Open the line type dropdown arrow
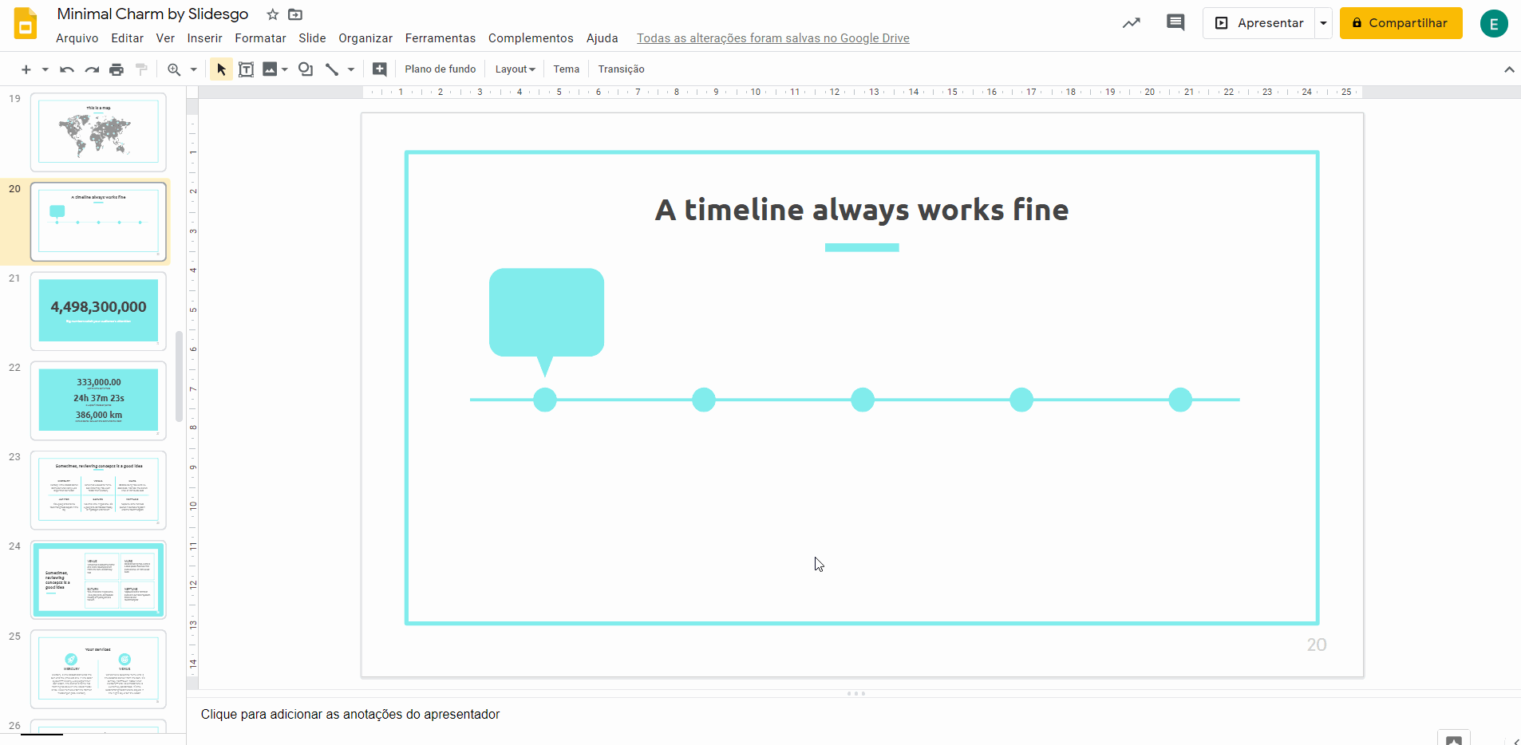 coord(350,69)
